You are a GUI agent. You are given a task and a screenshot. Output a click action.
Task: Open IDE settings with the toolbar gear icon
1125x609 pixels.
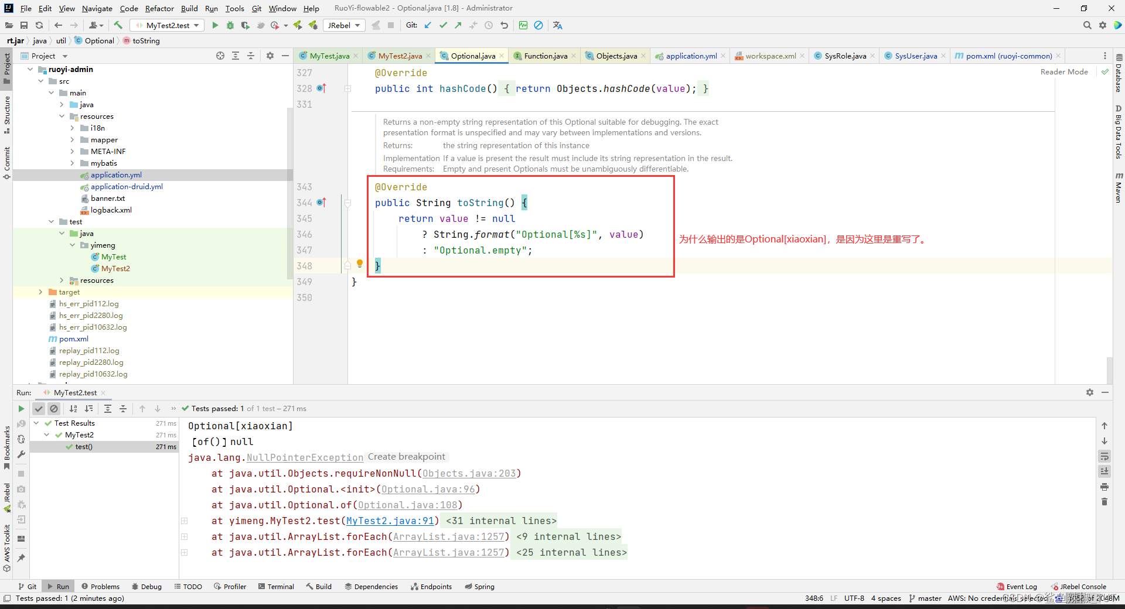(x=1103, y=25)
